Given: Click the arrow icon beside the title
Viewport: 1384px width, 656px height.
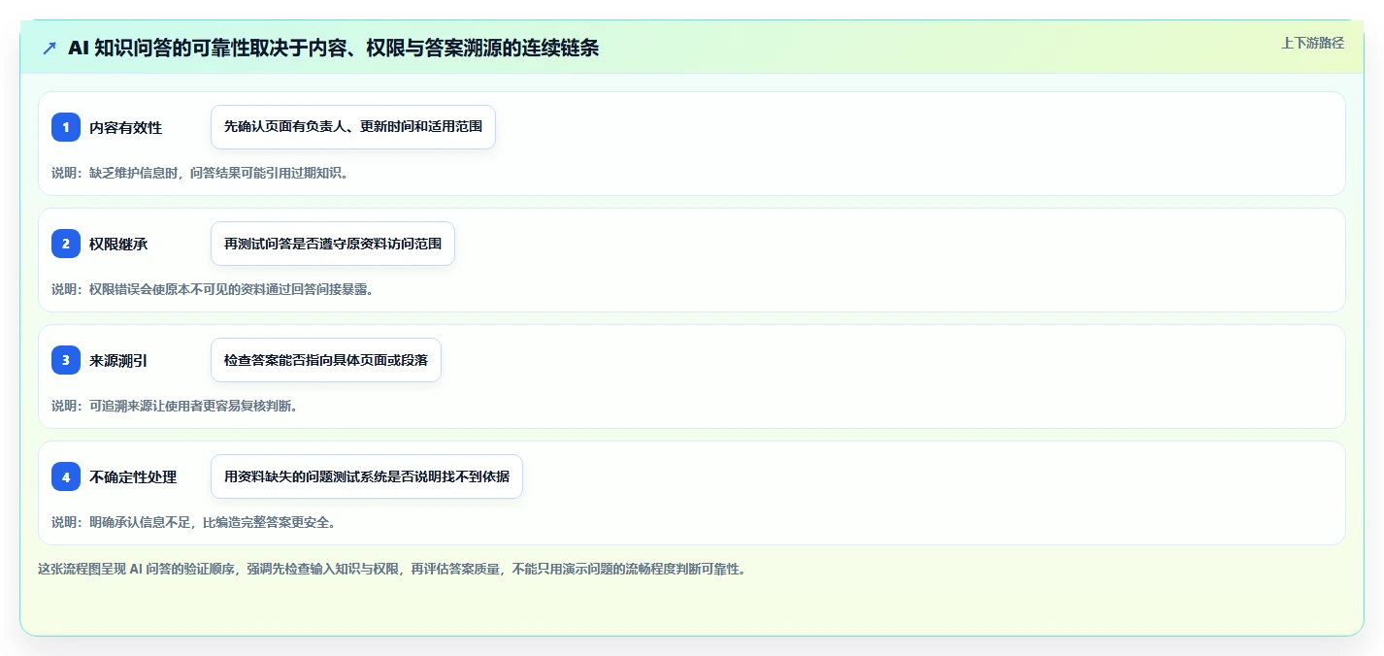Looking at the screenshot, I should coord(49,49).
